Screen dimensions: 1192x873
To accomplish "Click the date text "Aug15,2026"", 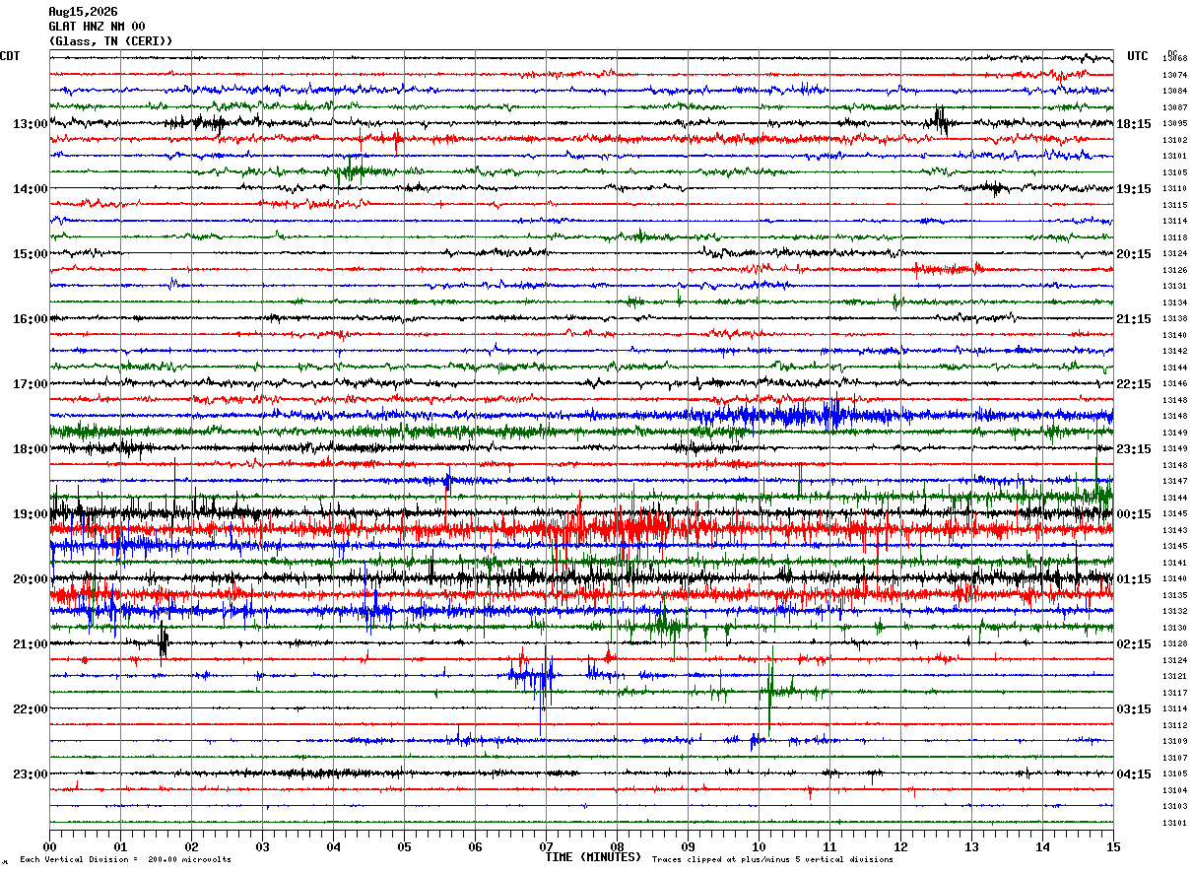I will coord(83,12).
